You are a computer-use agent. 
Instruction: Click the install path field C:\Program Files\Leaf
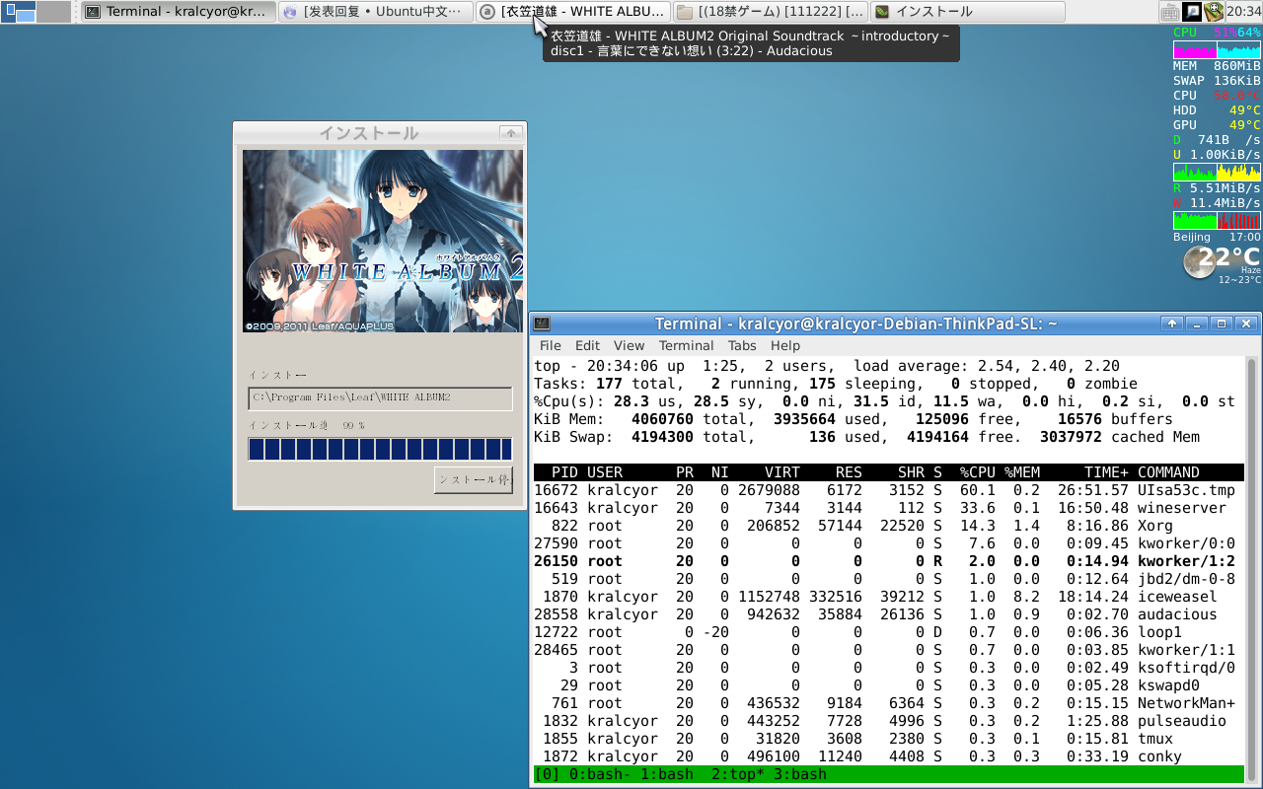[380, 397]
